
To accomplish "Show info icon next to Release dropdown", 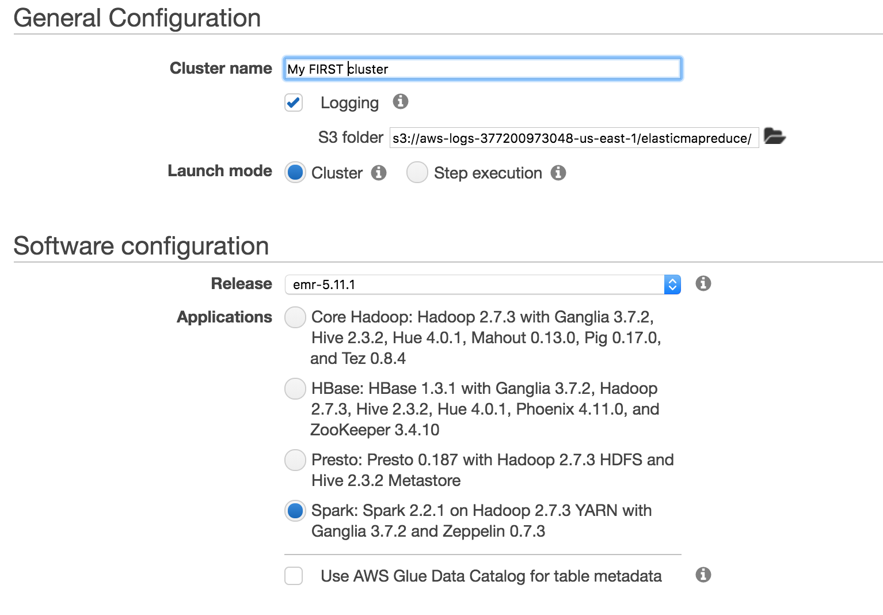I will click(703, 283).
